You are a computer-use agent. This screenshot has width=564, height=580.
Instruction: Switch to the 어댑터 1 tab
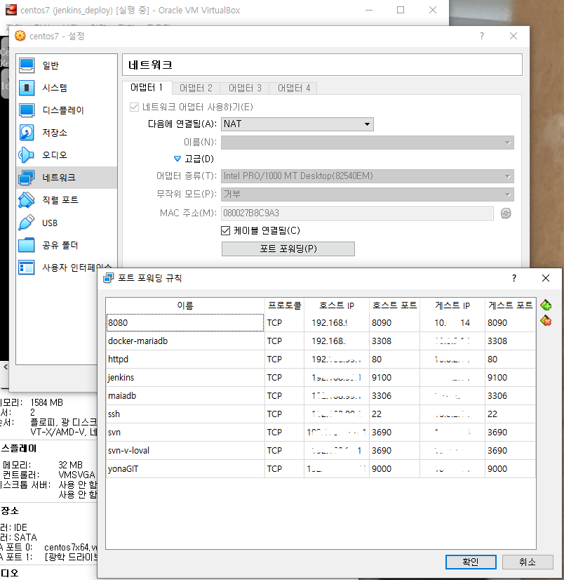click(147, 88)
